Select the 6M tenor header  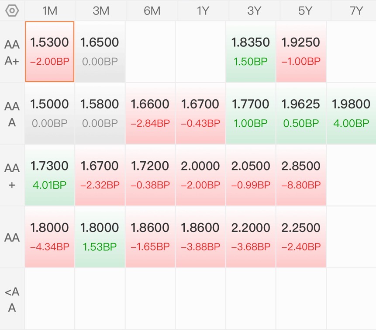tap(152, 11)
